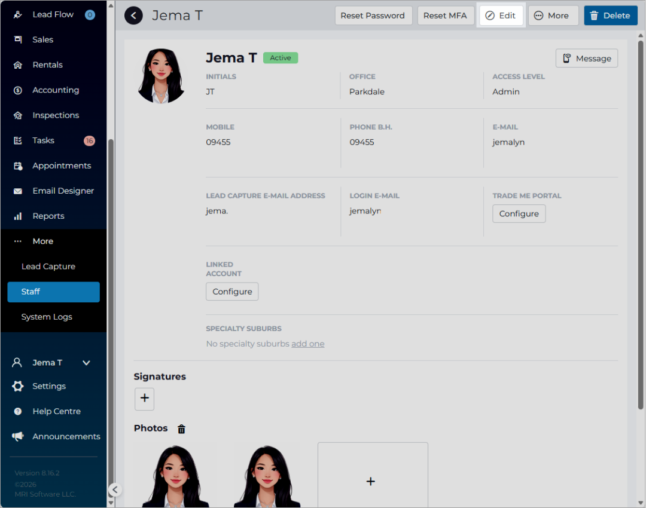This screenshot has height=508, width=646.
Task: Configure the Trade Me Portal
Action: pos(519,213)
